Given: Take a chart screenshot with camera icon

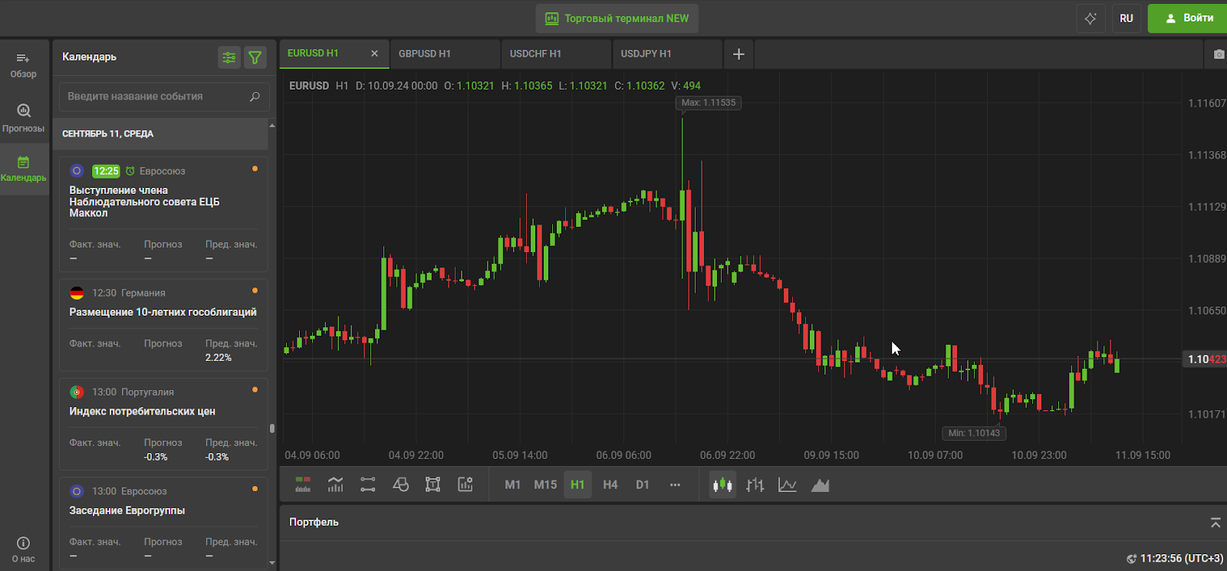Looking at the screenshot, I should pyautogui.click(x=1219, y=54).
